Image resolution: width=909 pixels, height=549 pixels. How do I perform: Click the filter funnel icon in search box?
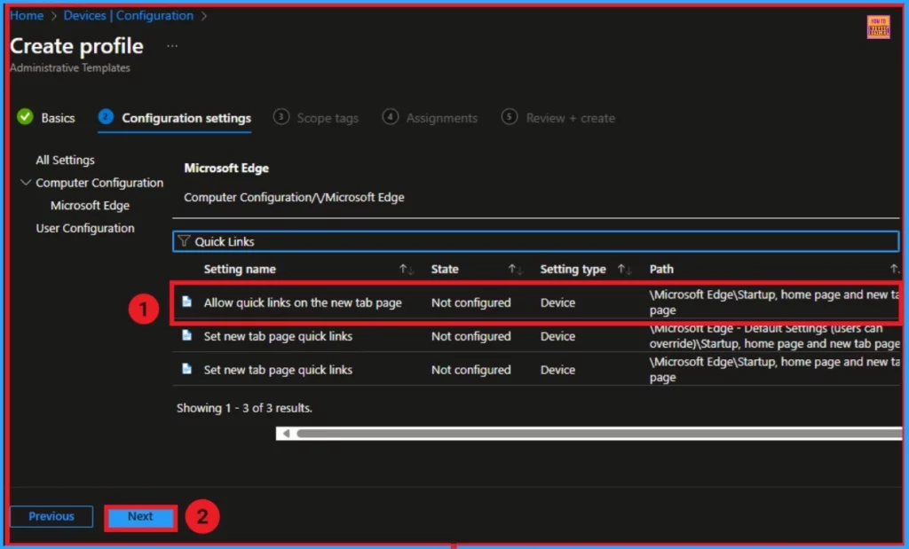[184, 241]
